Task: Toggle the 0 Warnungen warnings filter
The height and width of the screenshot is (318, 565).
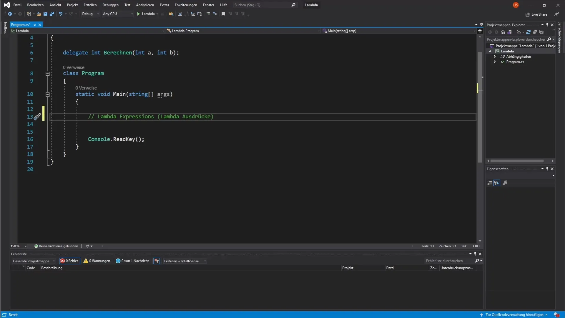Action: point(97,261)
